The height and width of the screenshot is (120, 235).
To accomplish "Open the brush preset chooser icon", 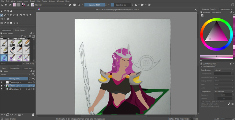I will click(x=32, y=5).
